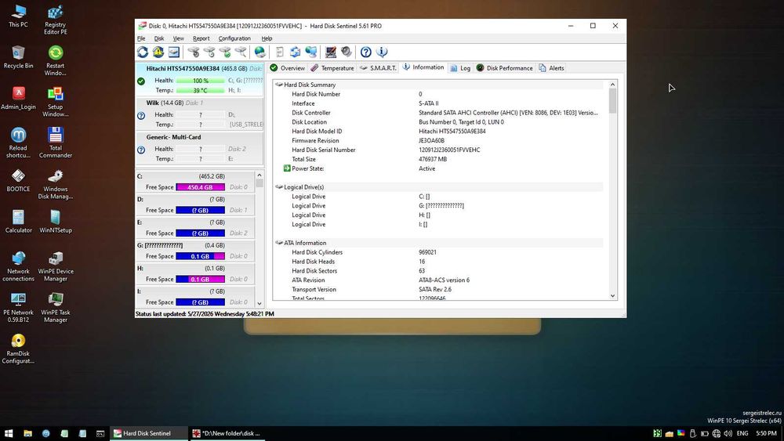The image size is (784, 441).
Task: Click the document report toolbar icon
Action: pos(280,52)
